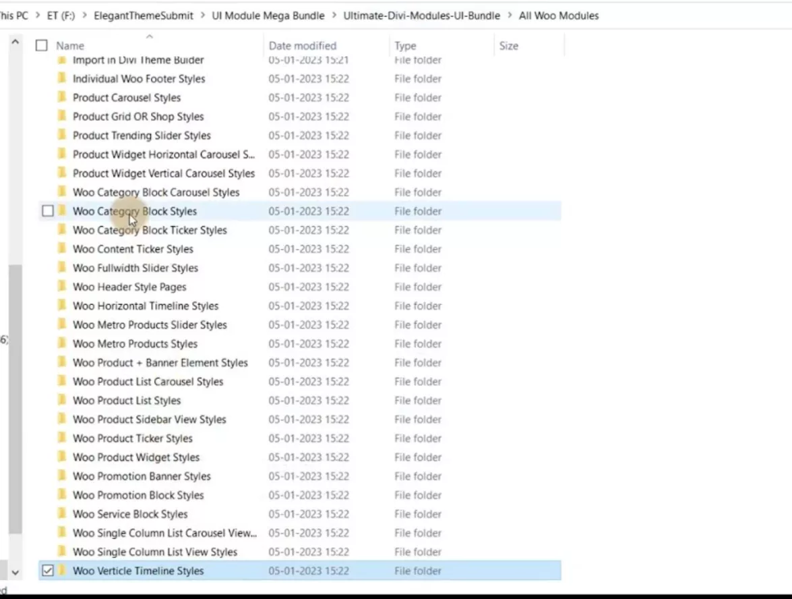Click folder icon of Woo Metro Products Styles

62,344
